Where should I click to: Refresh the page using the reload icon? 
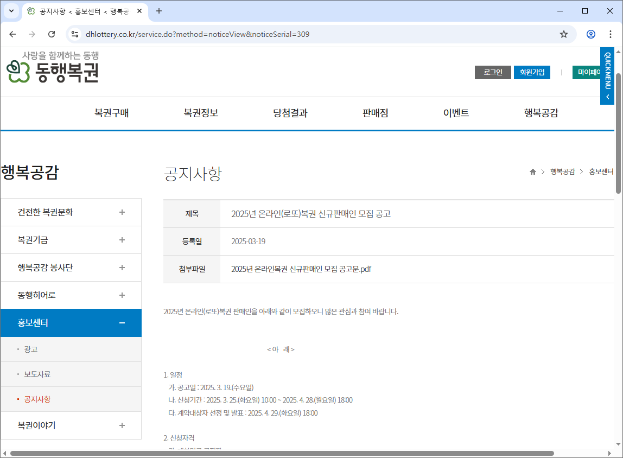(x=52, y=34)
